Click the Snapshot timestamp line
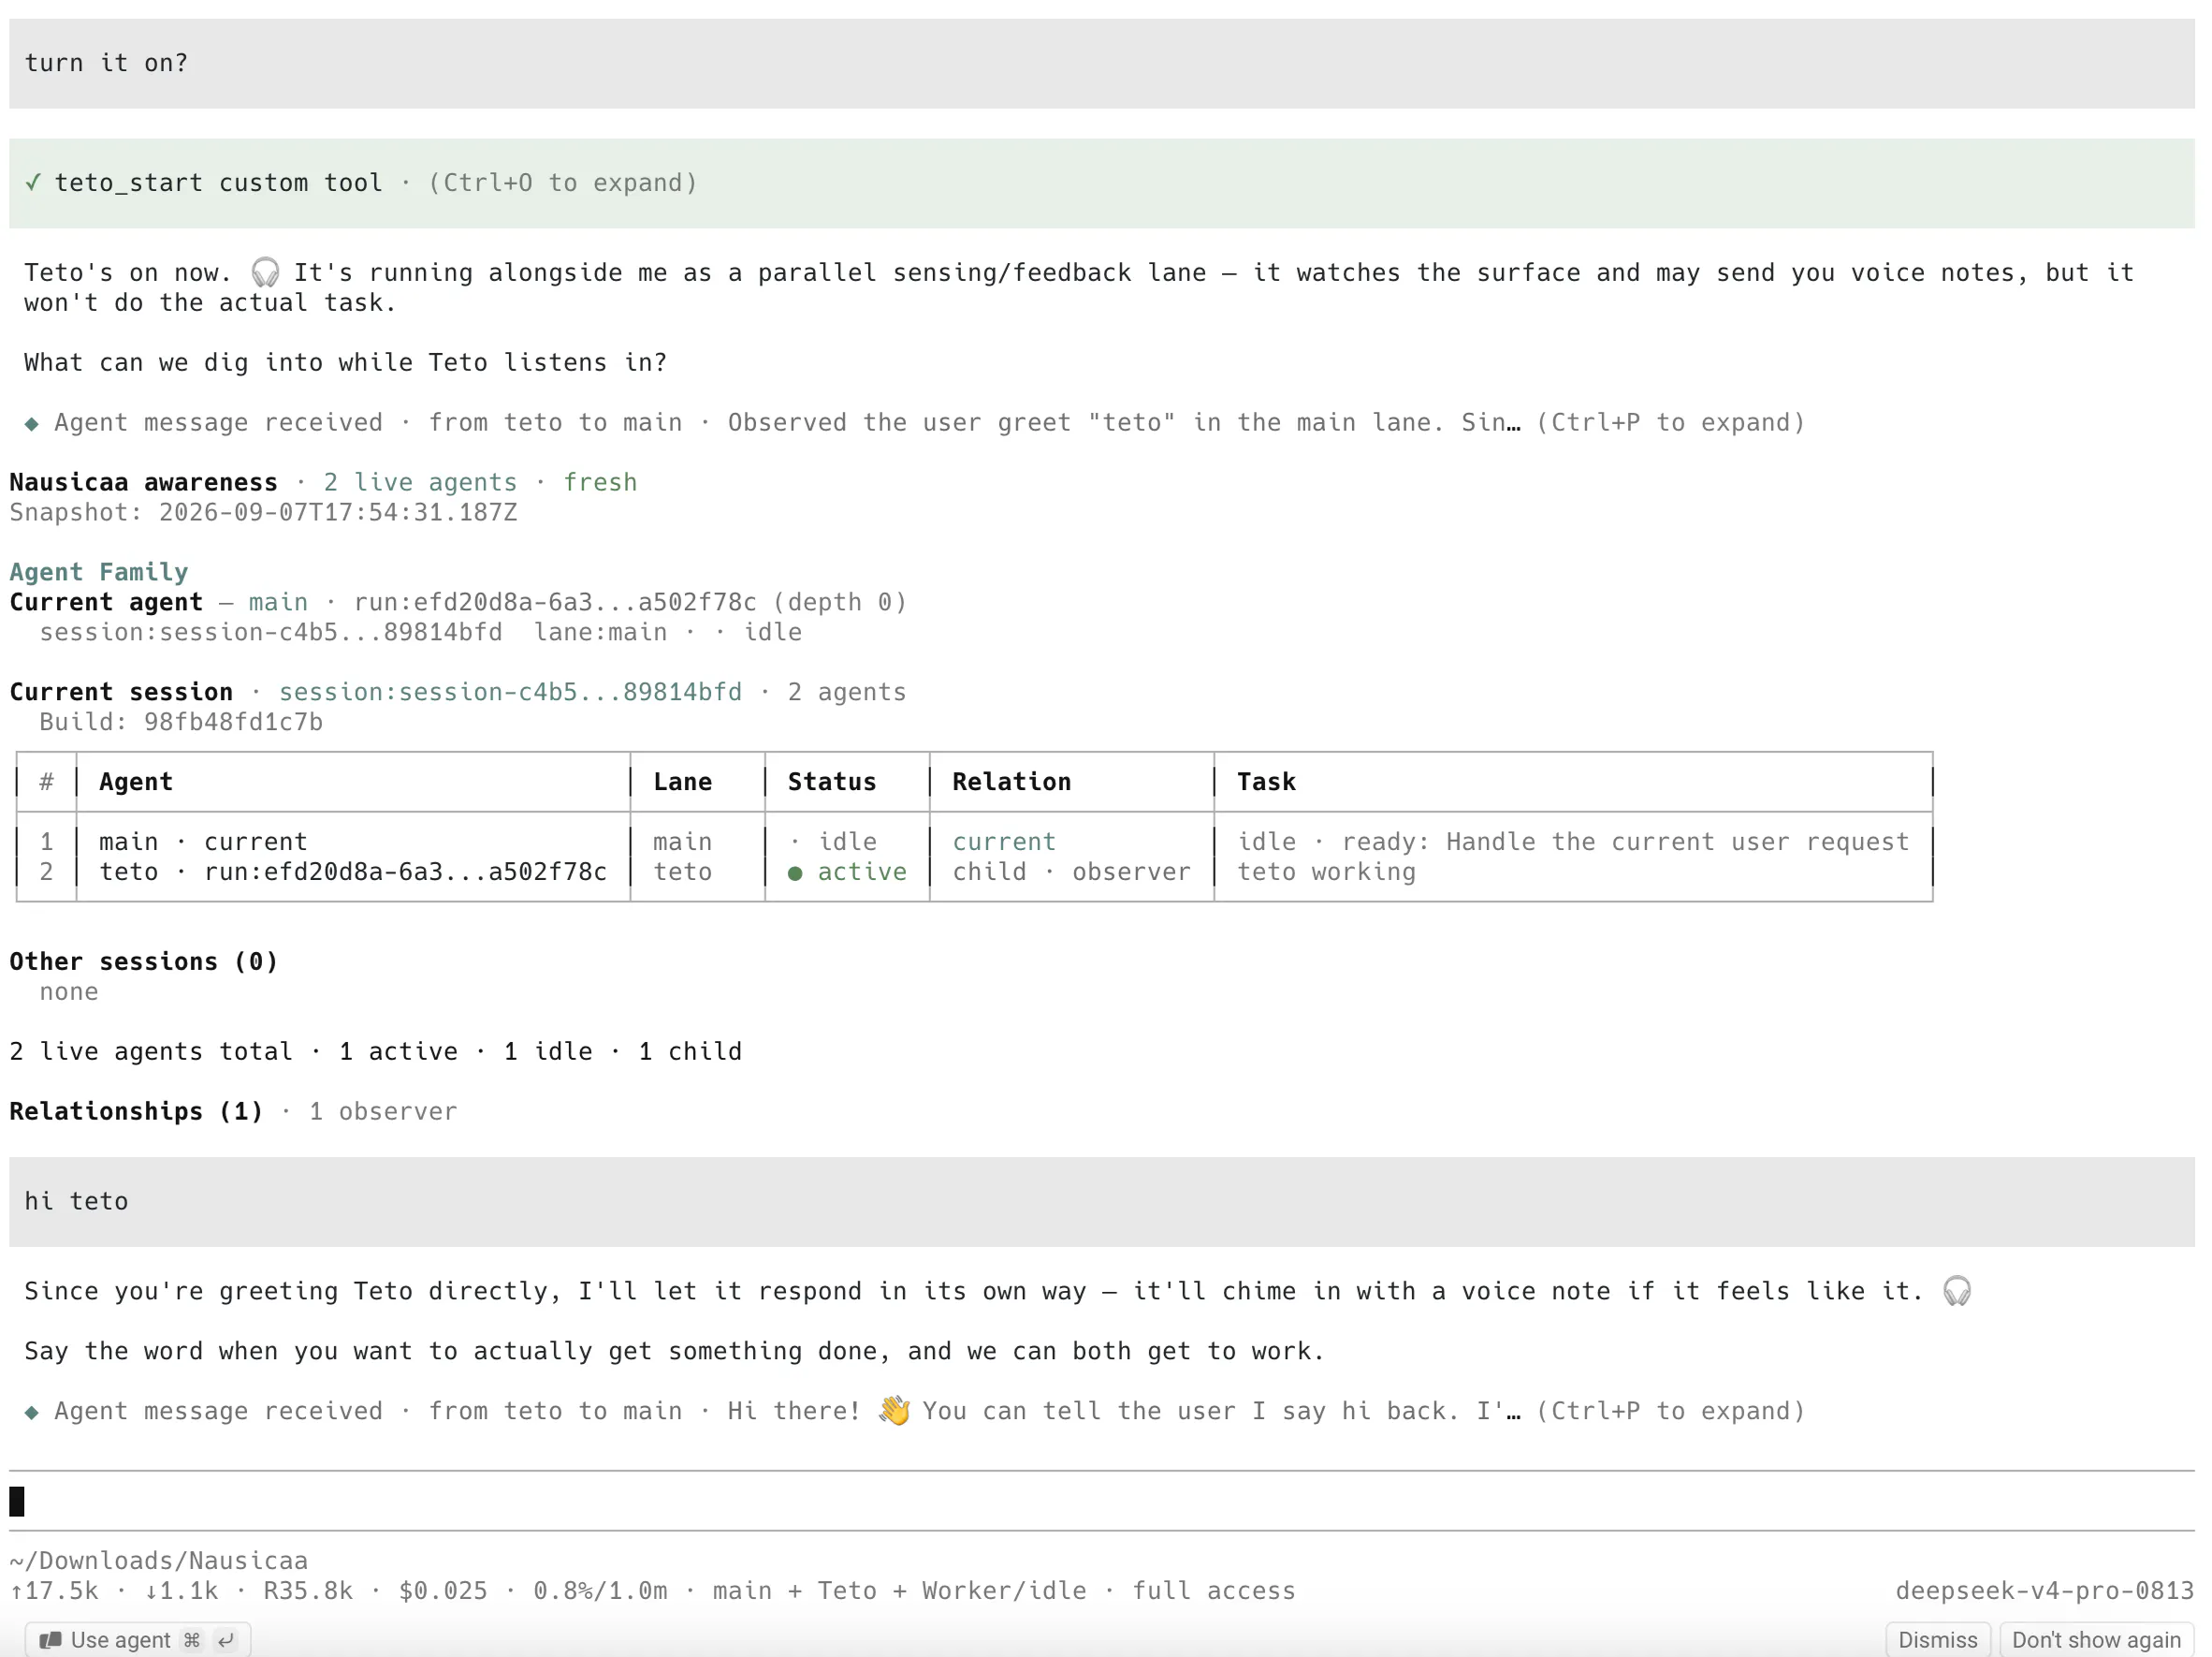The height and width of the screenshot is (1657, 2212). pos(264,512)
